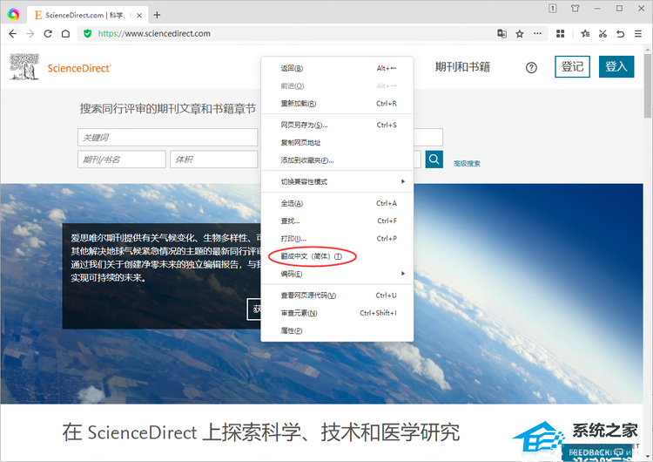Choose 网页另存为(S)... in context menu
The image size is (653, 462).
[337, 125]
